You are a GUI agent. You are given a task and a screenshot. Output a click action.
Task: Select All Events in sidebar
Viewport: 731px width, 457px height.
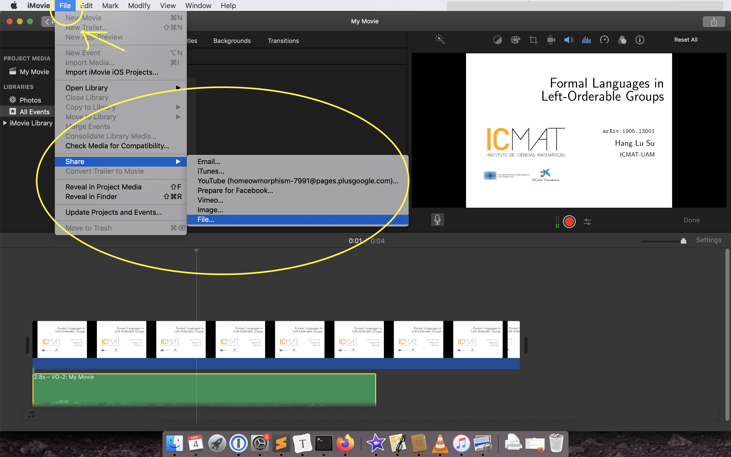27,111
